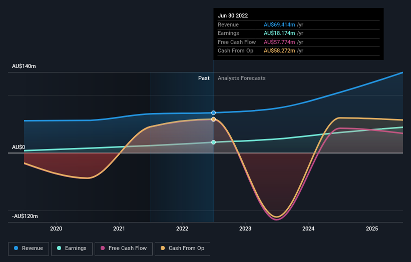Click the Revenue row label in tooltip

[x=228, y=24]
